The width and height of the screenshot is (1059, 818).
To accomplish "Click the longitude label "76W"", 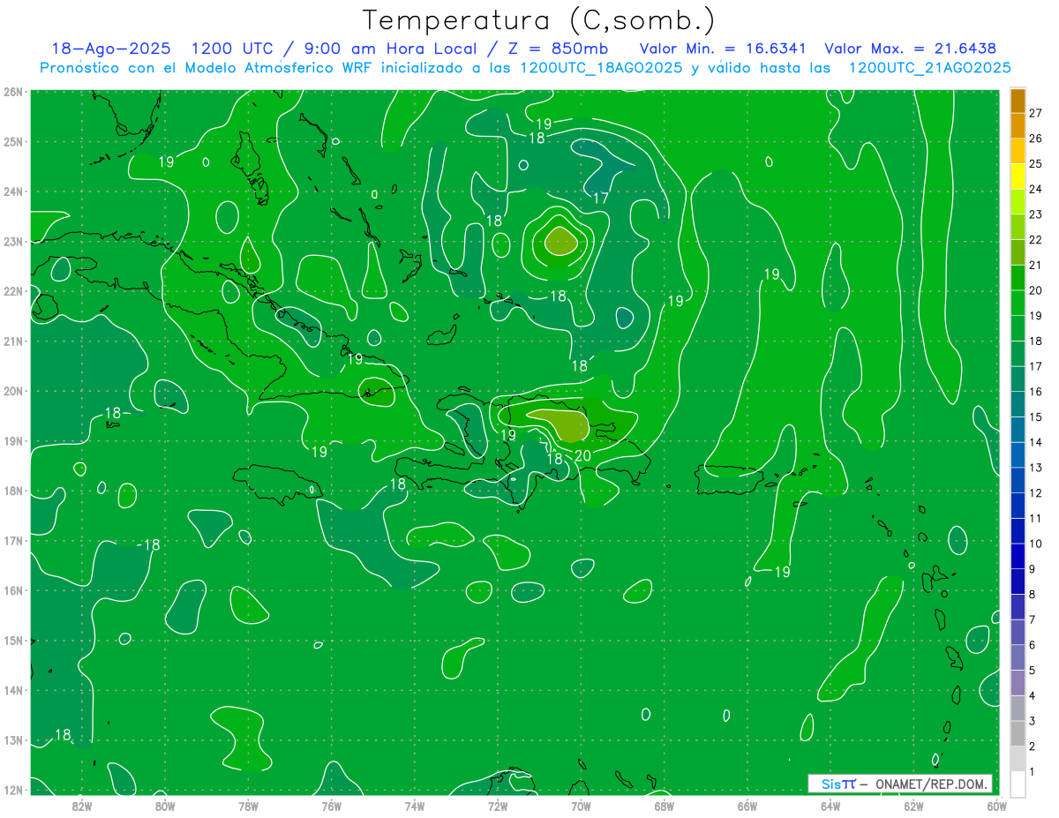I will pyautogui.click(x=331, y=806).
